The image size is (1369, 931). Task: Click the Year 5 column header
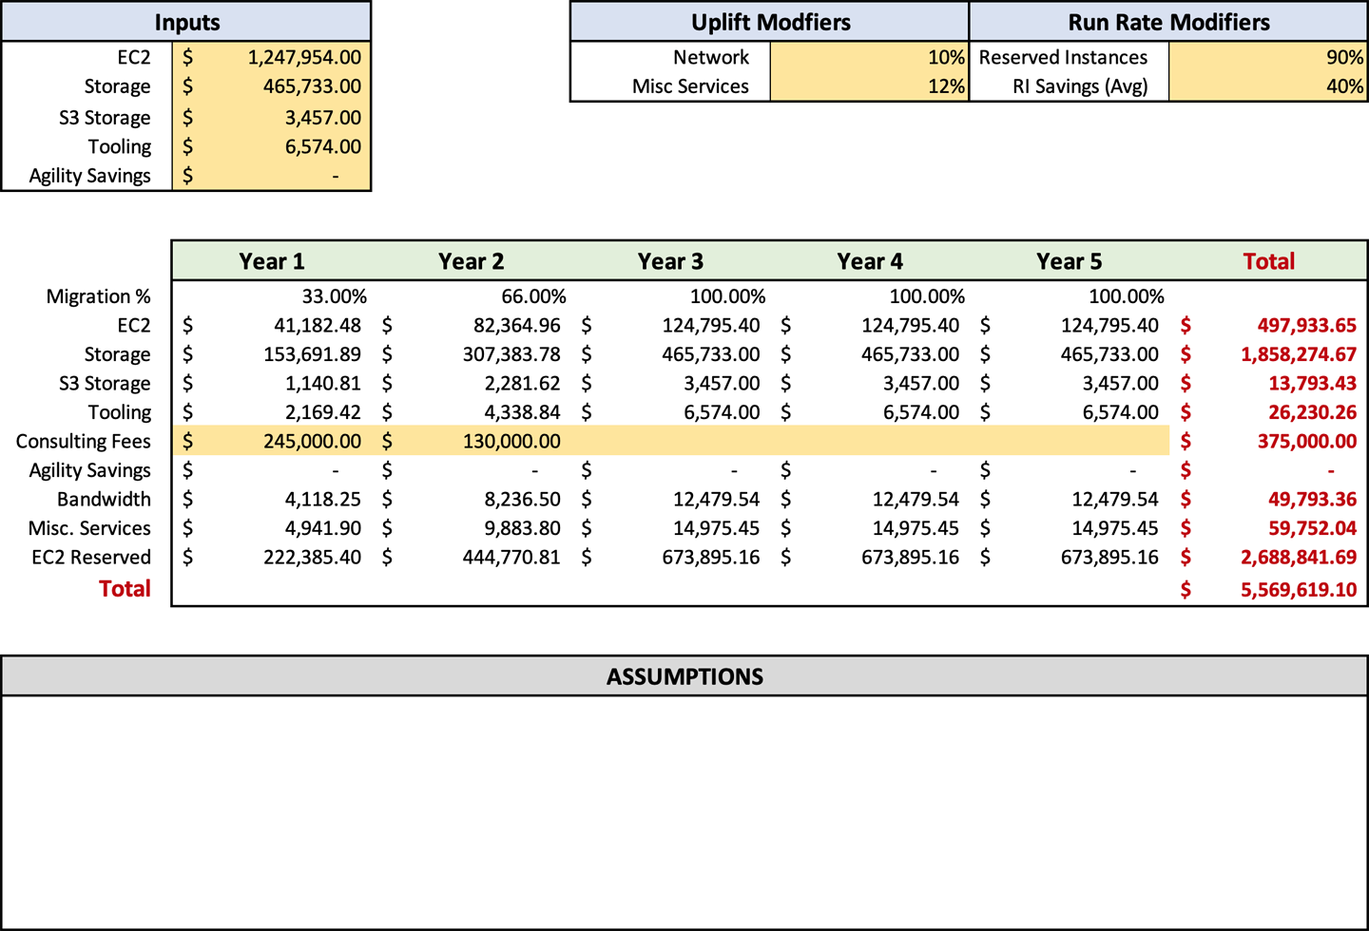point(1070,261)
